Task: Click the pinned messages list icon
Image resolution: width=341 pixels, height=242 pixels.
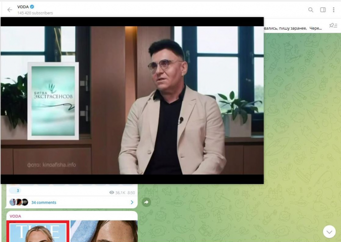Action: (x=333, y=25)
